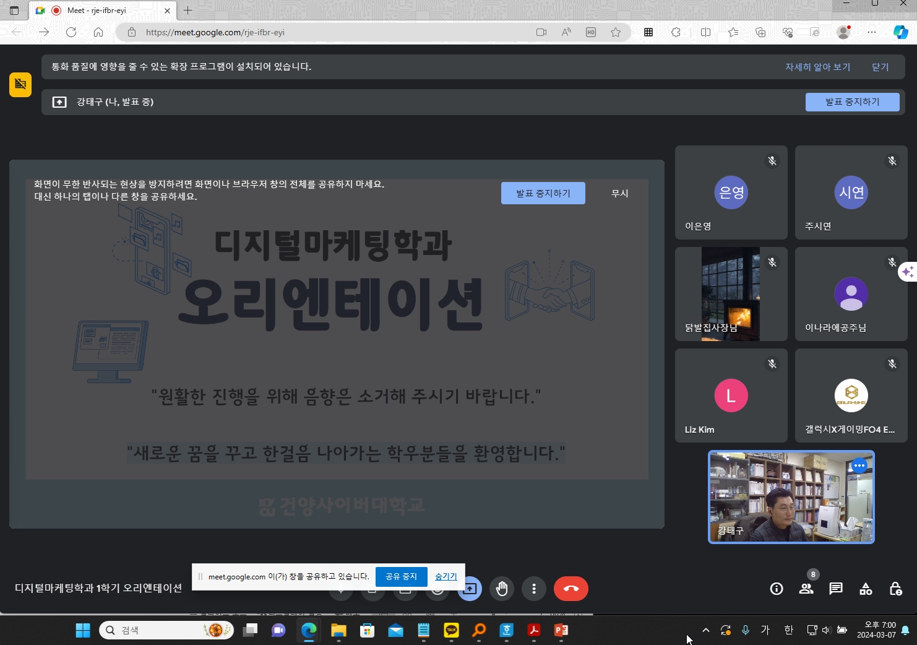This screenshot has height=645, width=917.
Task: Click the 숨기기 link
Action: [x=446, y=576]
